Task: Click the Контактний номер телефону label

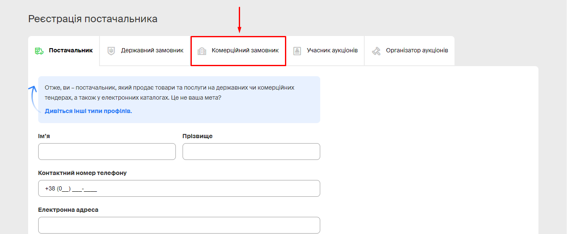Action: tap(82, 173)
